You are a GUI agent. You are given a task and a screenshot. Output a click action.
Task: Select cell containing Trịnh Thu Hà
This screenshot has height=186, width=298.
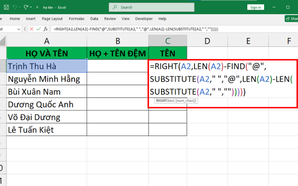coord(47,66)
